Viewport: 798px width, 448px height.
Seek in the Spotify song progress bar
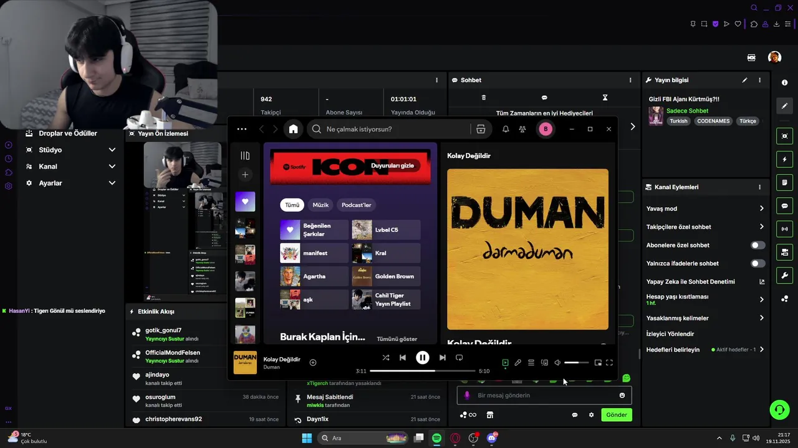click(423, 371)
